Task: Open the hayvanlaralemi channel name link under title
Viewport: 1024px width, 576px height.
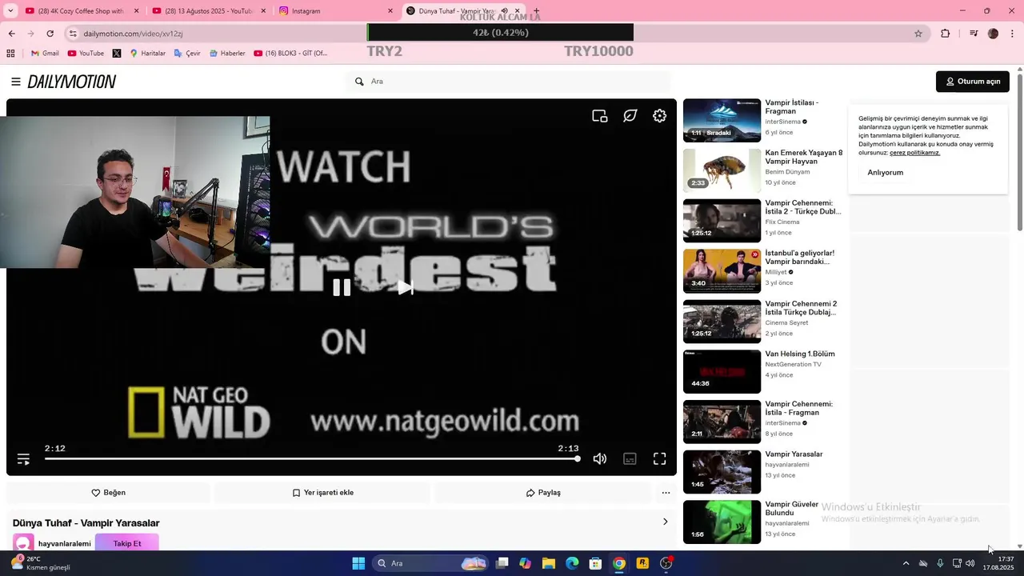Action: tap(65, 544)
